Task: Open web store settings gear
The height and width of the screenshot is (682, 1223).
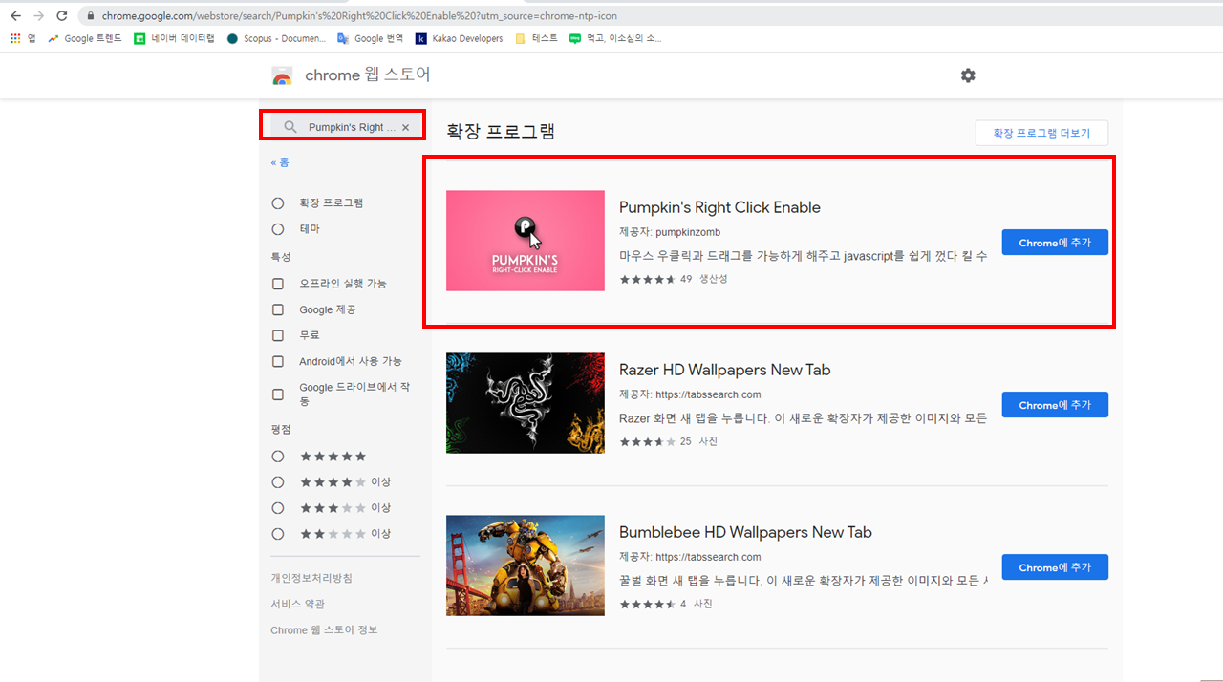Action: click(x=968, y=75)
